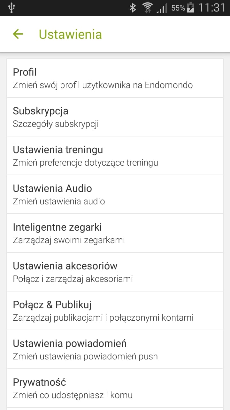Viewport: 230px width, 410px height.
Task: Tap the clock showing 11:31
Action: click(211, 8)
